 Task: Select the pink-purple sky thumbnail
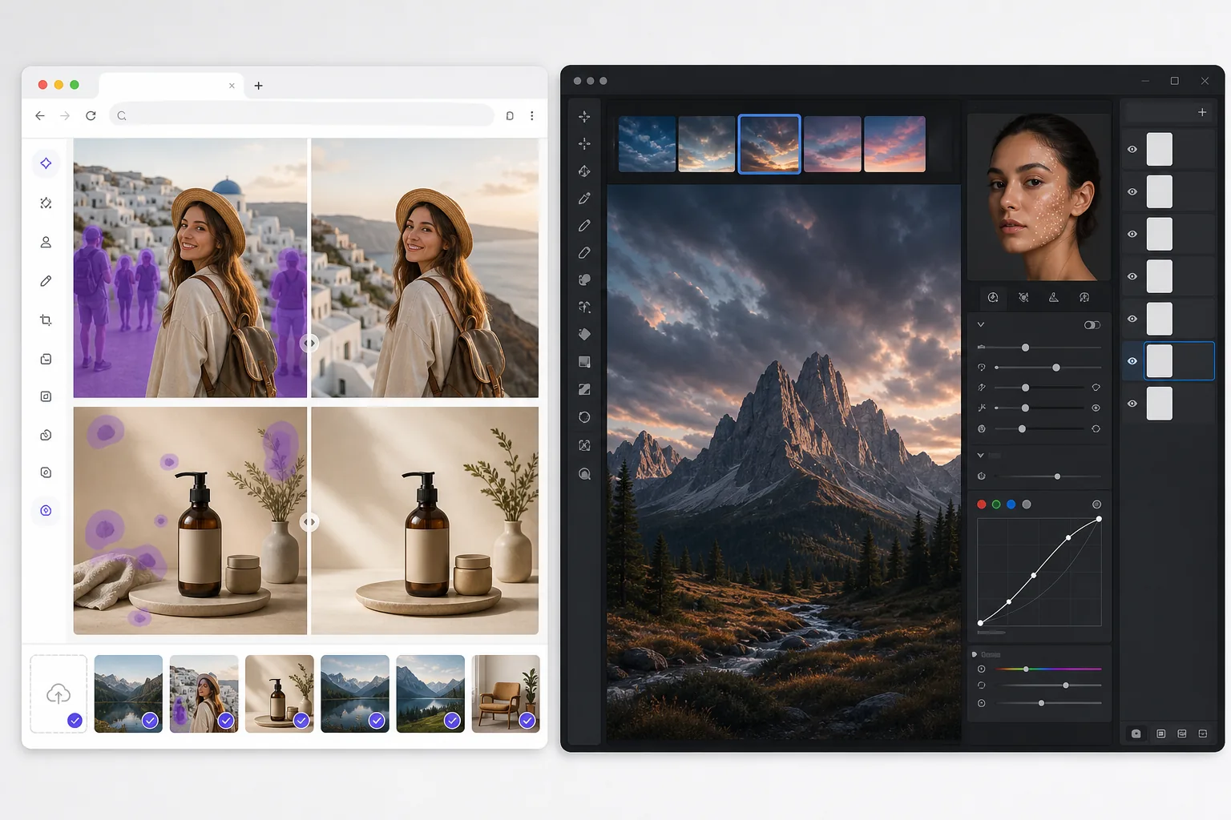tap(833, 144)
